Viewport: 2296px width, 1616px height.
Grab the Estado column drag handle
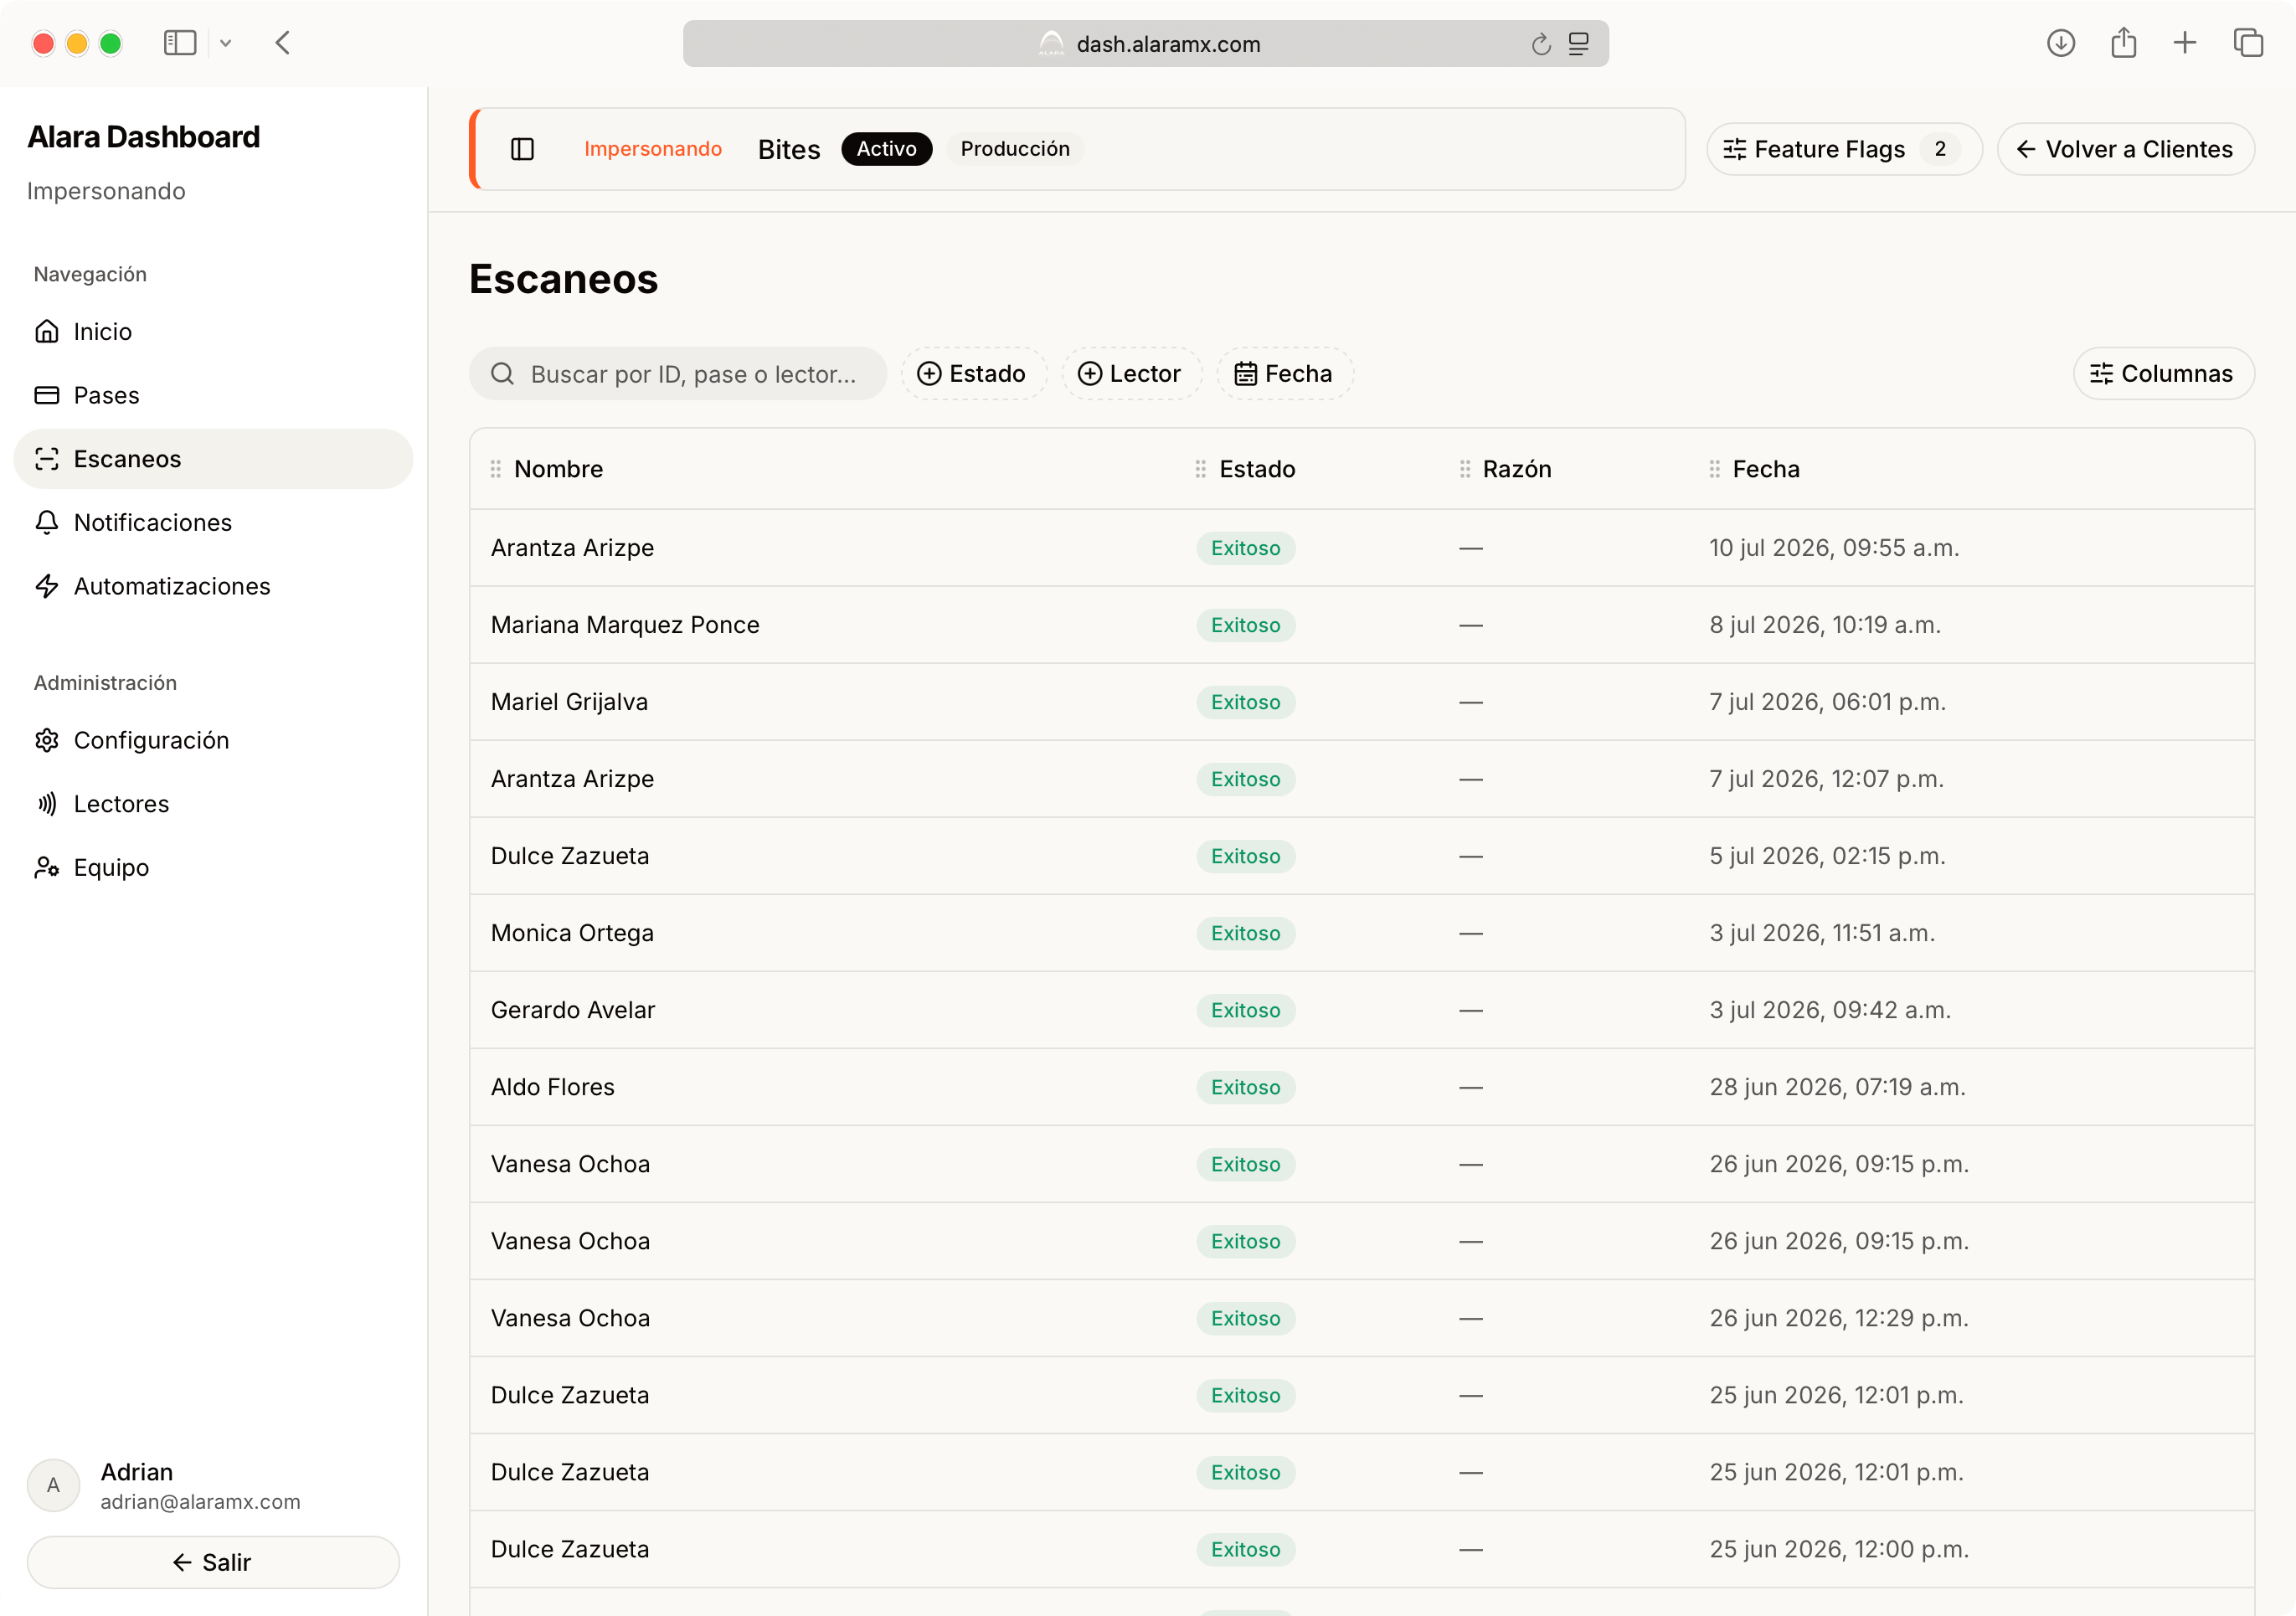coord(1200,469)
